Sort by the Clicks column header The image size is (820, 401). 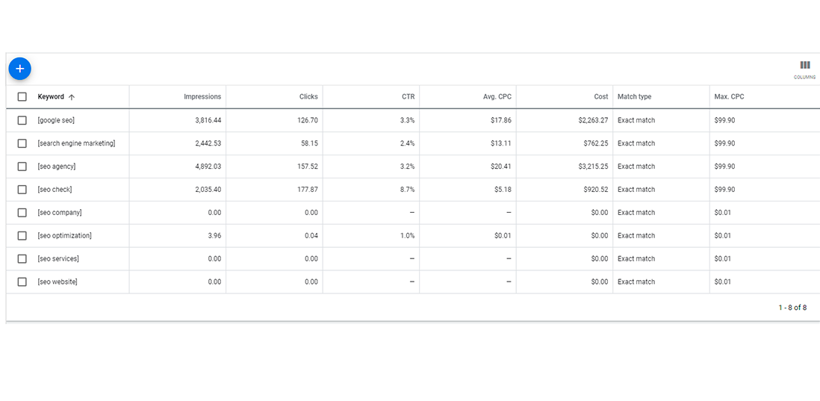(x=308, y=97)
